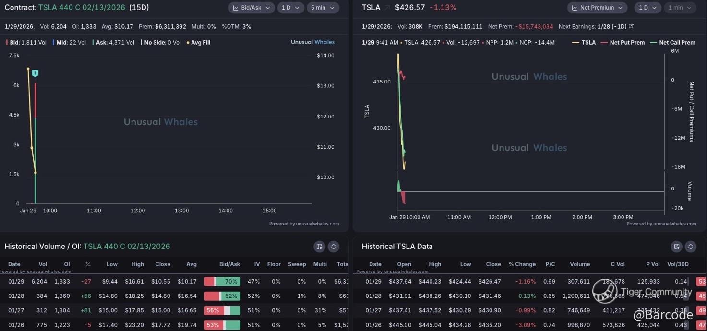Sort TSLA data table by Volume column
Image resolution: width=707 pixels, height=331 pixels.
580,264
